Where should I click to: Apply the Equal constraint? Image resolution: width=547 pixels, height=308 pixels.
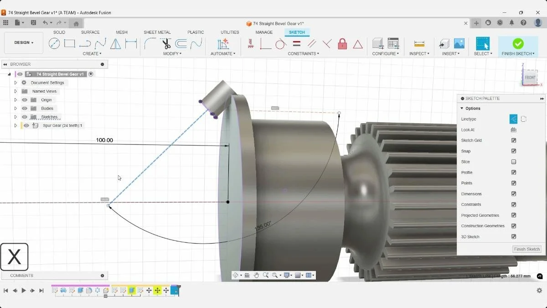[x=296, y=44]
